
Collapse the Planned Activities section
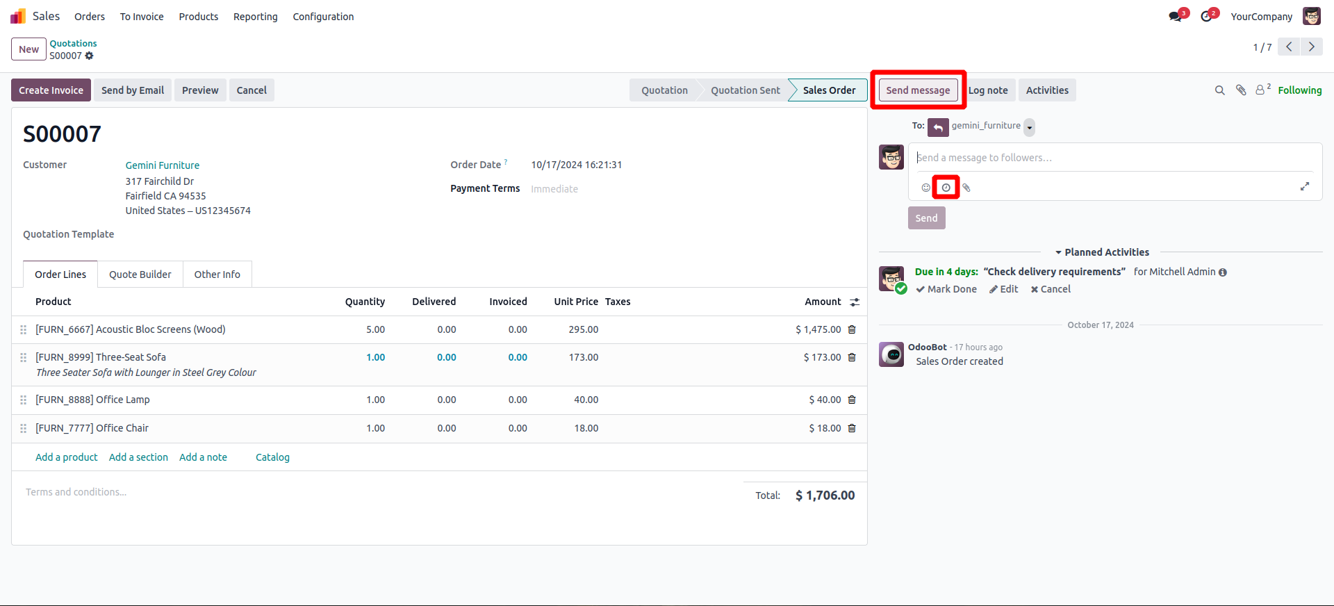point(1102,252)
